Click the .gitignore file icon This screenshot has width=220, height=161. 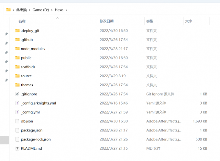[17, 94]
